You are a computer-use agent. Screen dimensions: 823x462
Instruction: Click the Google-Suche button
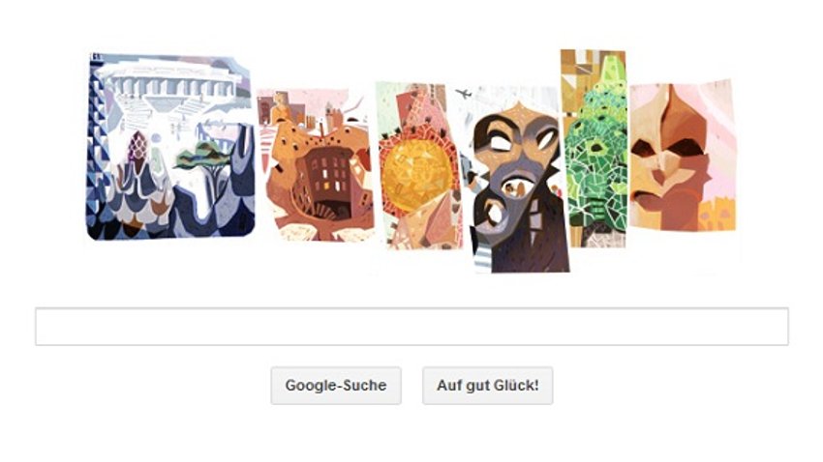(336, 386)
